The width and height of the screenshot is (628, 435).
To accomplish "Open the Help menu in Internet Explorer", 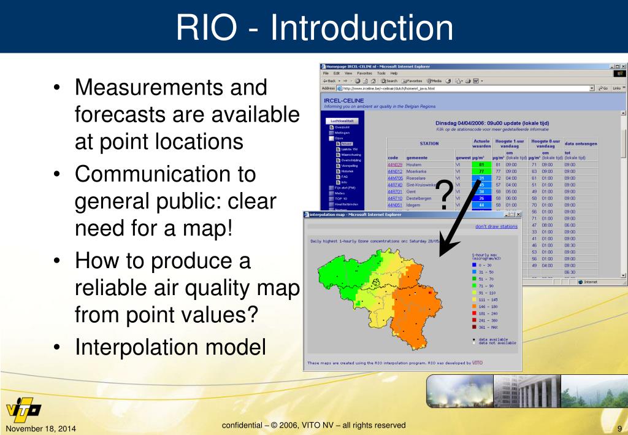I will click(394, 73).
